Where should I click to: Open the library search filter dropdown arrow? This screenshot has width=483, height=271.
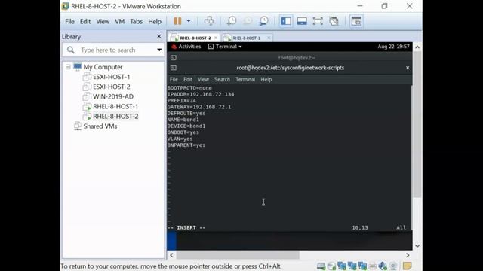click(159, 50)
